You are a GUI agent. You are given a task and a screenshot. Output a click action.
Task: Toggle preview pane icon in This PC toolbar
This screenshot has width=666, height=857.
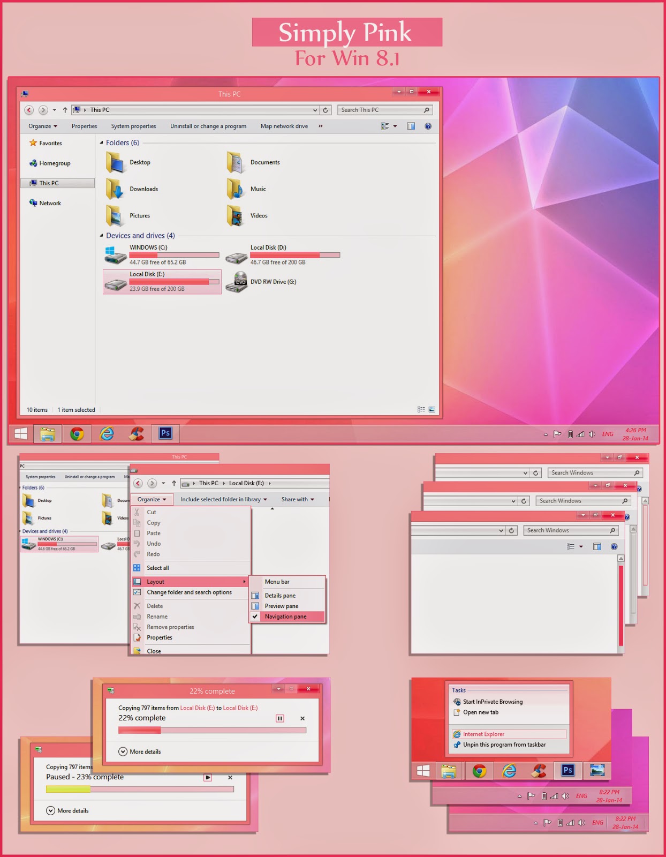pos(411,126)
